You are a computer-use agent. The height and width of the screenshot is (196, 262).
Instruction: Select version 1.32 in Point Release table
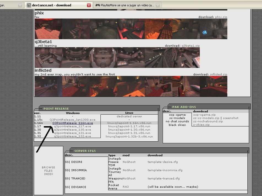coord(37,136)
